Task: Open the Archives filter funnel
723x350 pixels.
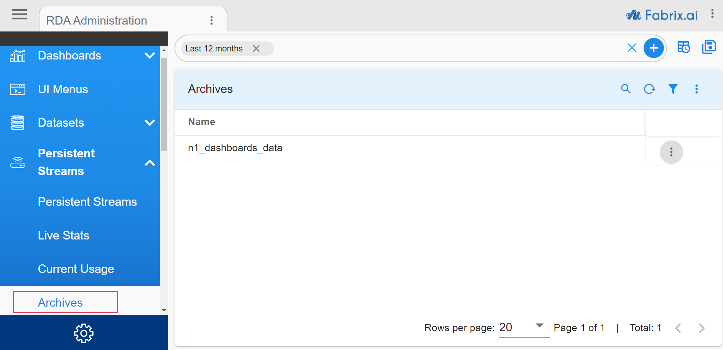Action: click(x=673, y=89)
